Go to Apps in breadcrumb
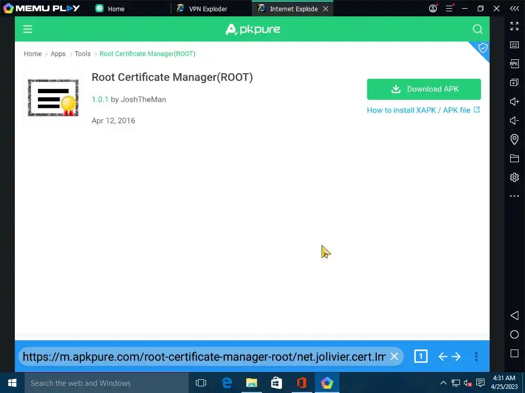This screenshot has height=393, width=525. tap(58, 54)
